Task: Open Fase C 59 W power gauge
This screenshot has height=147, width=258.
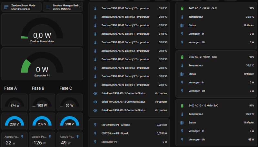Action: point(70,102)
